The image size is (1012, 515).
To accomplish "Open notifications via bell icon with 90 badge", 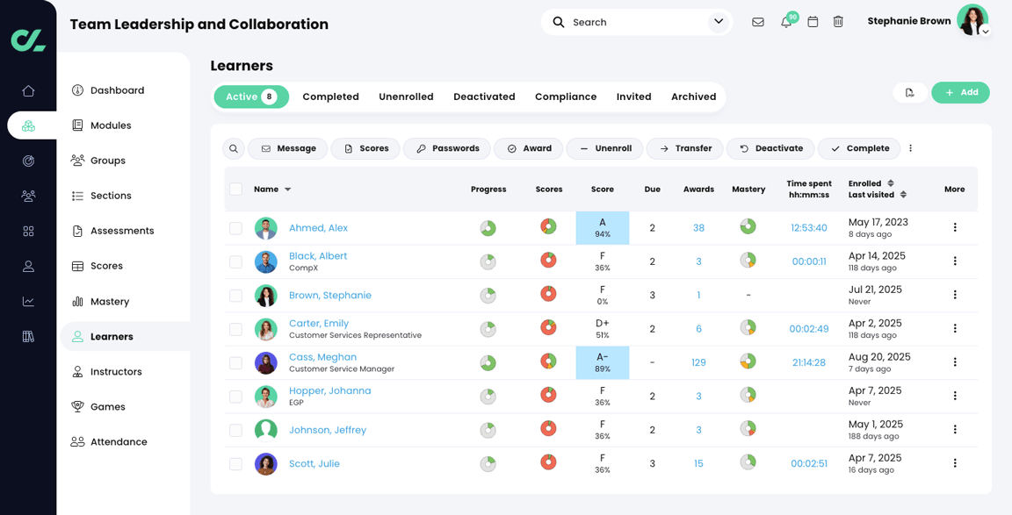I will tap(786, 21).
